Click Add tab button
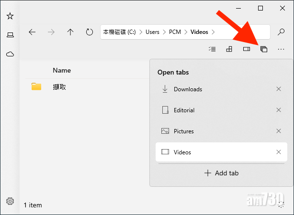This screenshot has height=215, width=294. 221,173
